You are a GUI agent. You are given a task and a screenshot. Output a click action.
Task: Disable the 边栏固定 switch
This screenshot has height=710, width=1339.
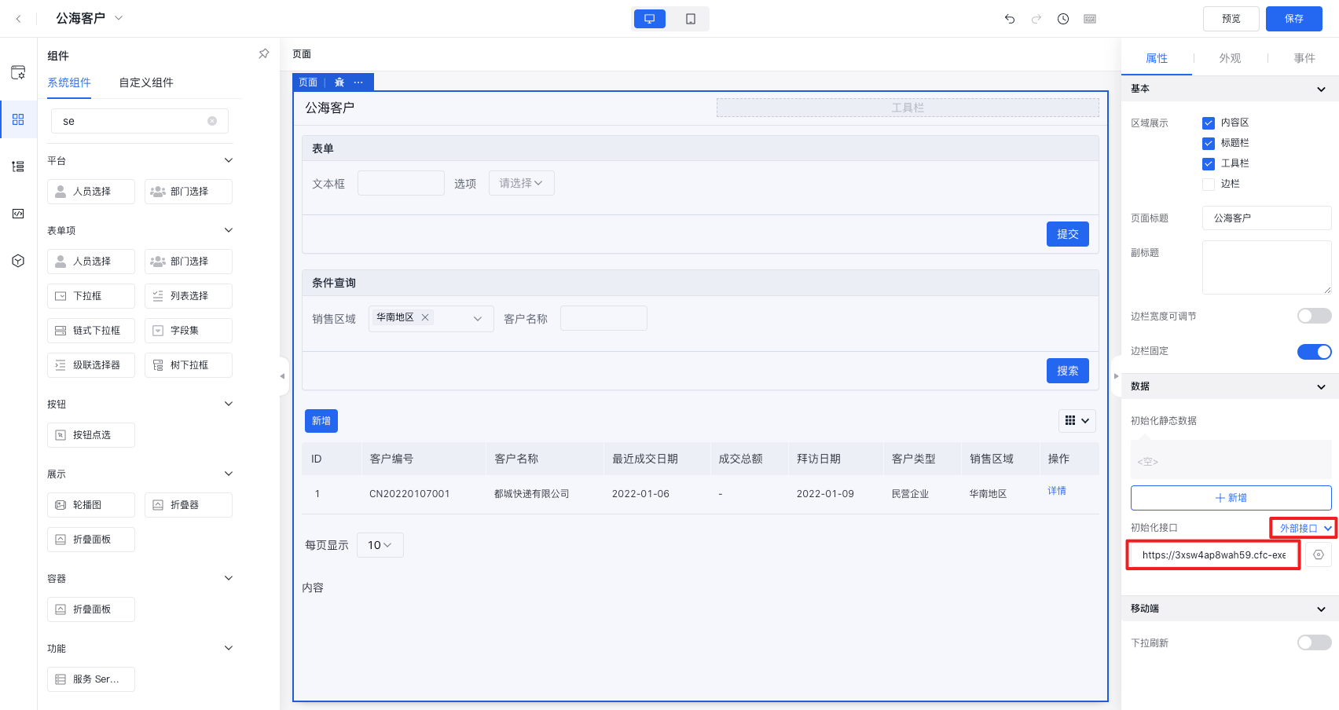[1314, 351]
